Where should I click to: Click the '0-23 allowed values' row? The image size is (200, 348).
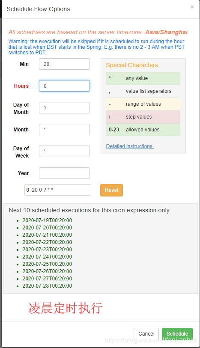point(143,130)
